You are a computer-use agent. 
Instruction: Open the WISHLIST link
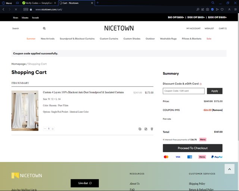pos(209,28)
